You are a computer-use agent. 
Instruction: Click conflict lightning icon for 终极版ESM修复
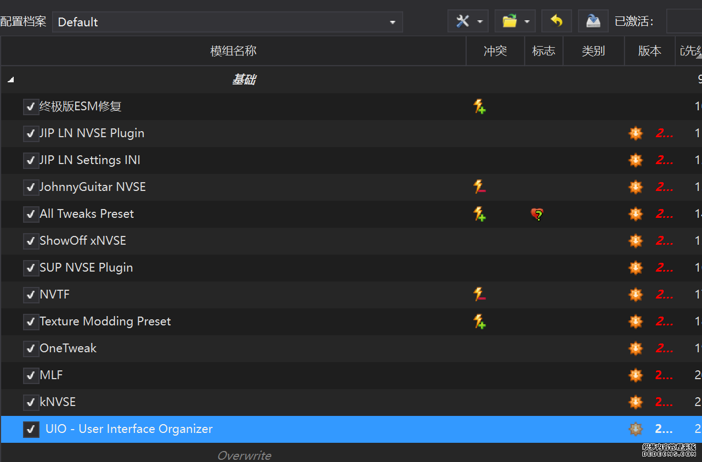point(480,106)
